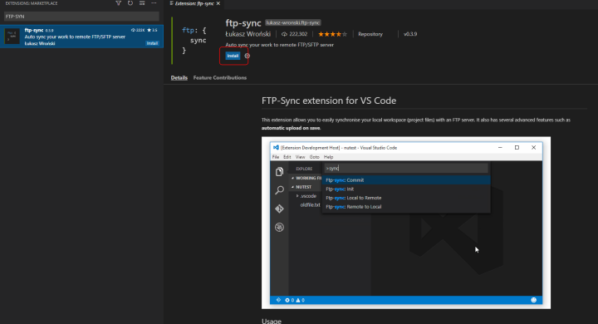This screenshot has width=598, height=324.
Task: Click the smiley feedback icon in the demo status bar
Action: tap(533, 300)
